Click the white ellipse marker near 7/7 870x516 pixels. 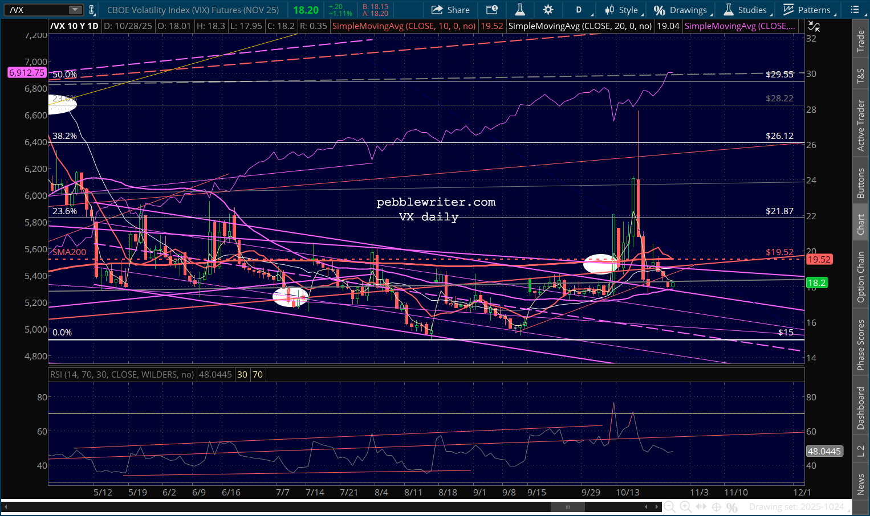point(290,297)
